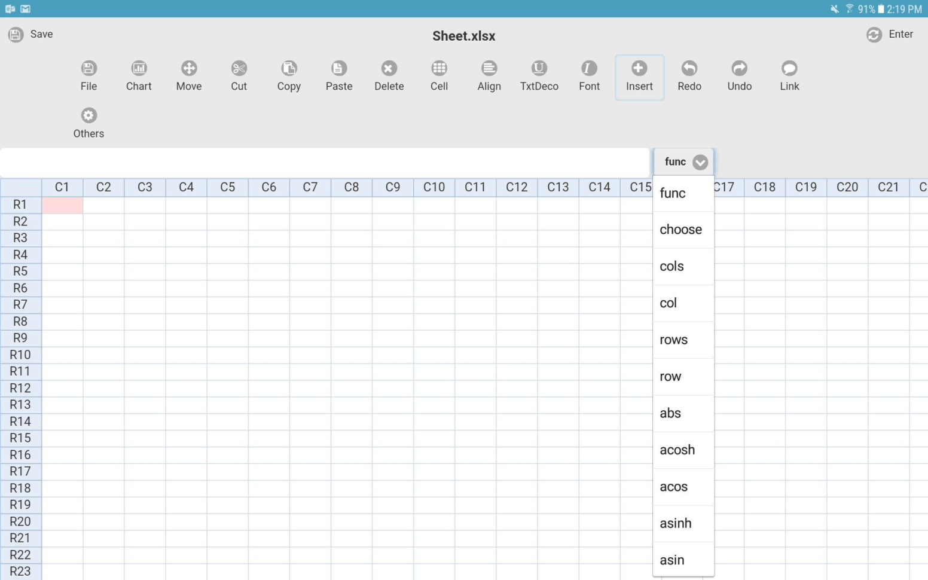Open the Cell formatting tool
This screenshot has width=928, height=580.
tap(439, 75)
